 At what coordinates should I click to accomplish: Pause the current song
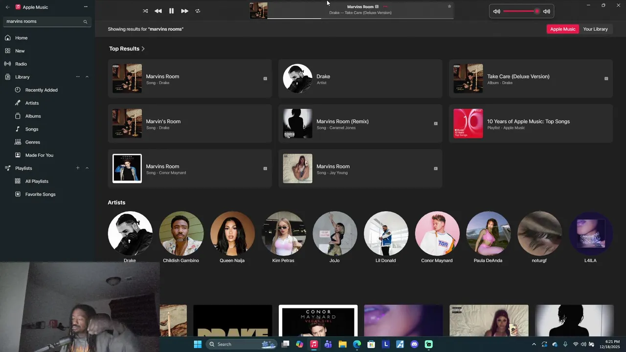(x=171, y=11)
